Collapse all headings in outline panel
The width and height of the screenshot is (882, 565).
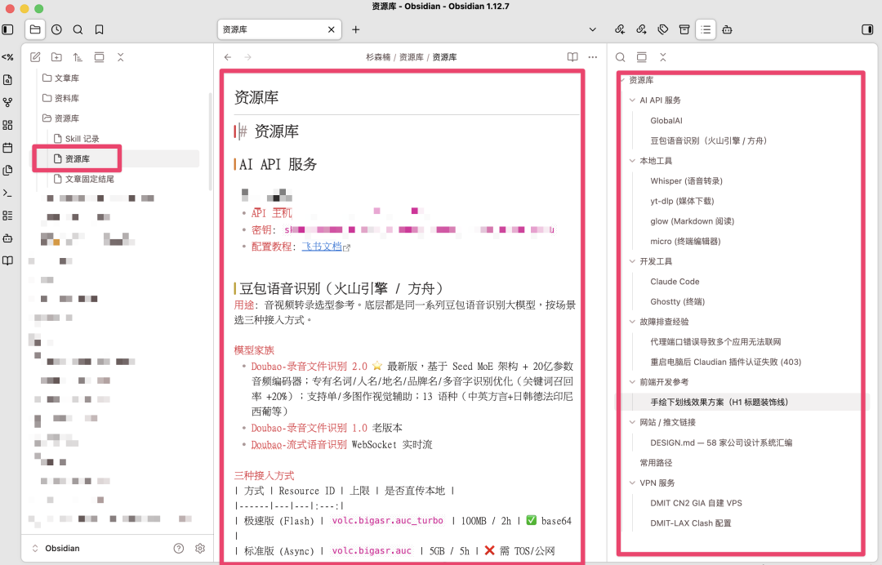[662, 57]
